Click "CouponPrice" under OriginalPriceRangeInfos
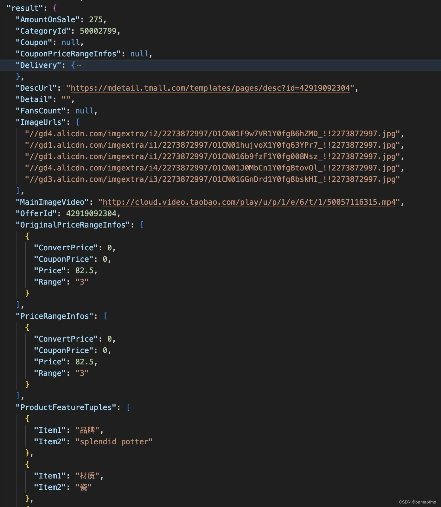441x507 pixels. click(64, 259)
